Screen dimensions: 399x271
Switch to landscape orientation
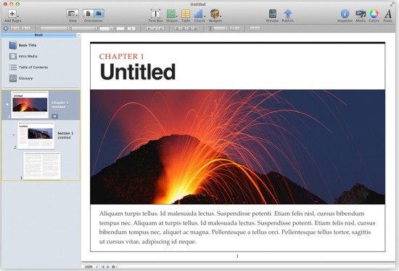coord(99,14)
